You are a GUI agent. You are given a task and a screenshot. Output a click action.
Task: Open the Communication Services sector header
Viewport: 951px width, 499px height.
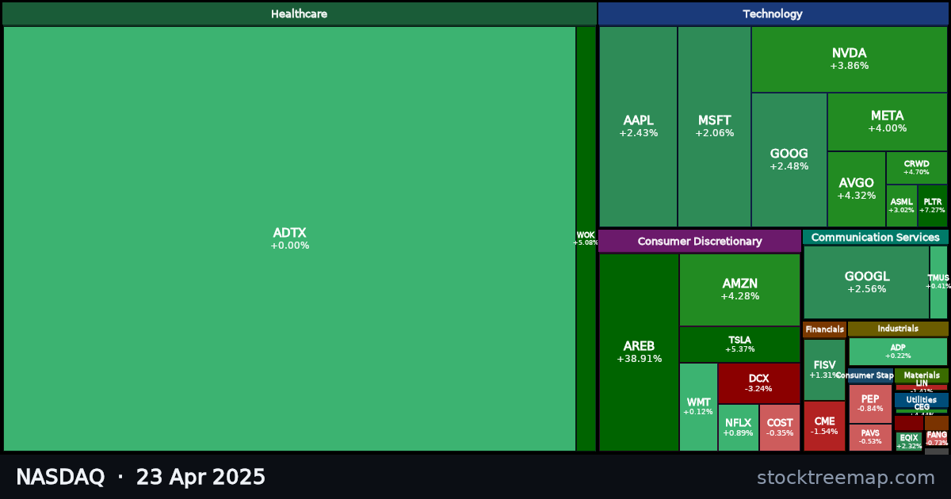875,238
